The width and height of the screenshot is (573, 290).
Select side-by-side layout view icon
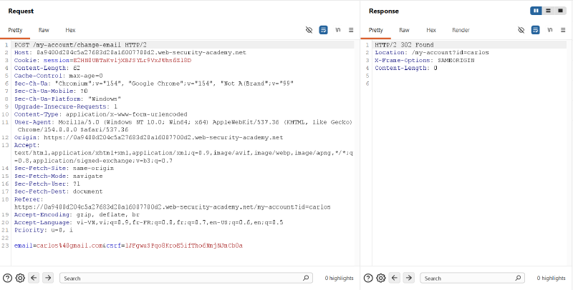[536, 11]
